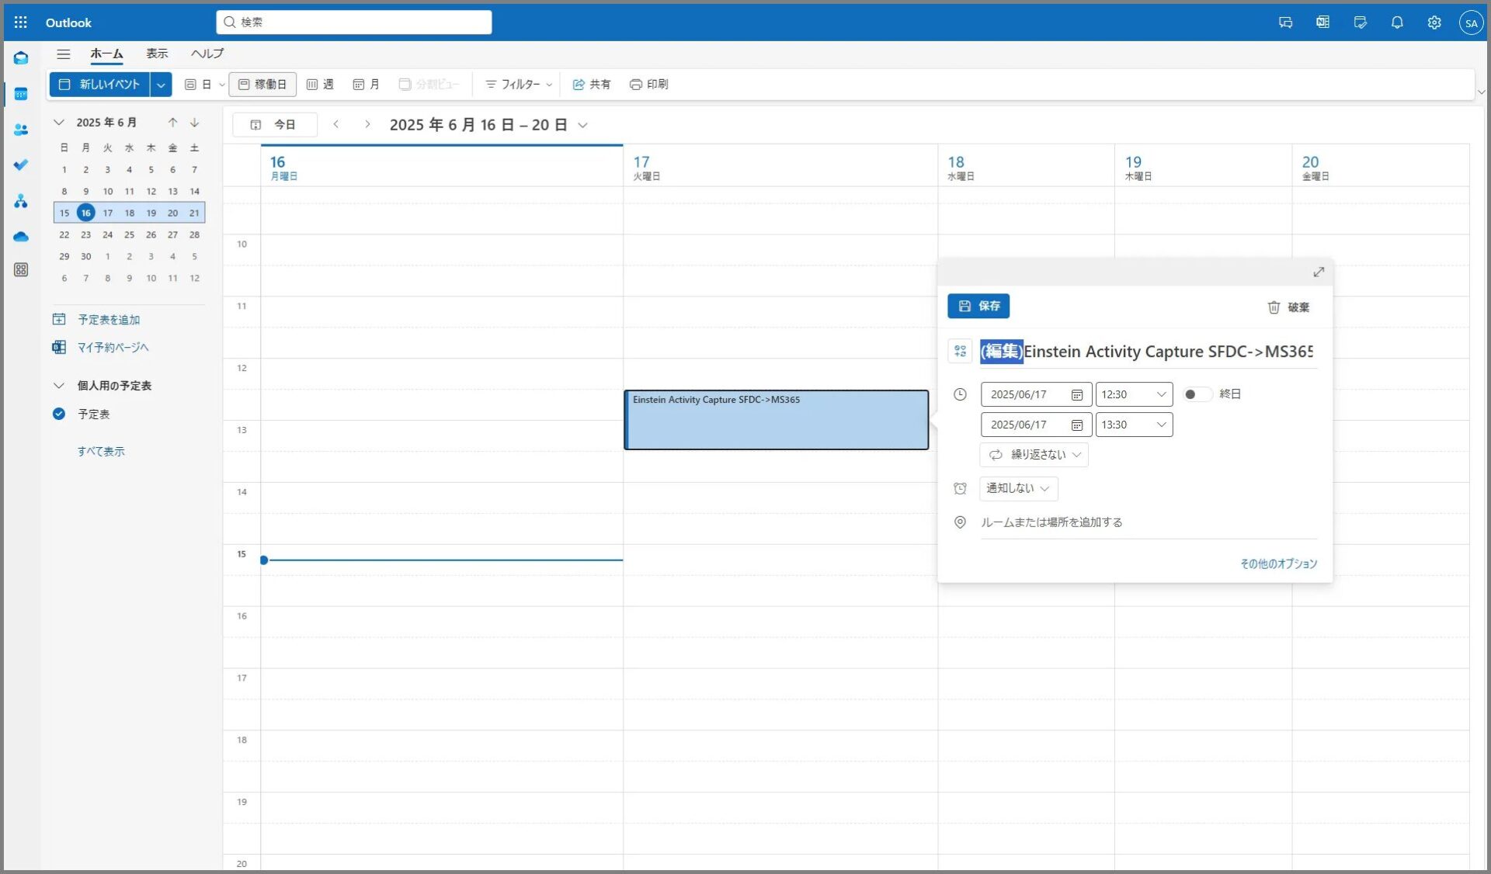Uncheck the 予定表 calendar checkbox
Image resolution: width=1491 pixels, height=874 pixels.
click(x=59, y=414)
